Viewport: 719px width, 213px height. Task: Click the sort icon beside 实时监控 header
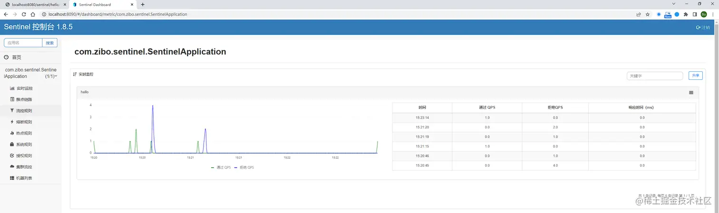tap(75, 75)
